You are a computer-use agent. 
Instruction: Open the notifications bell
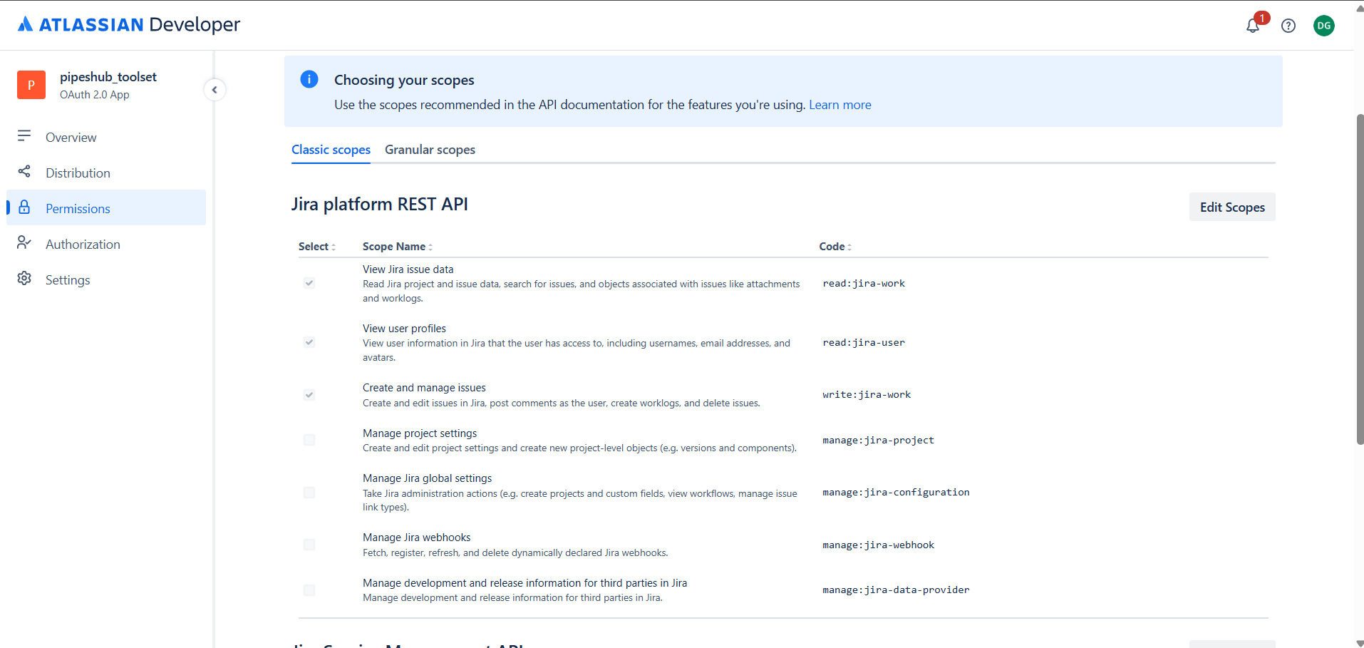click(1253, 26)
